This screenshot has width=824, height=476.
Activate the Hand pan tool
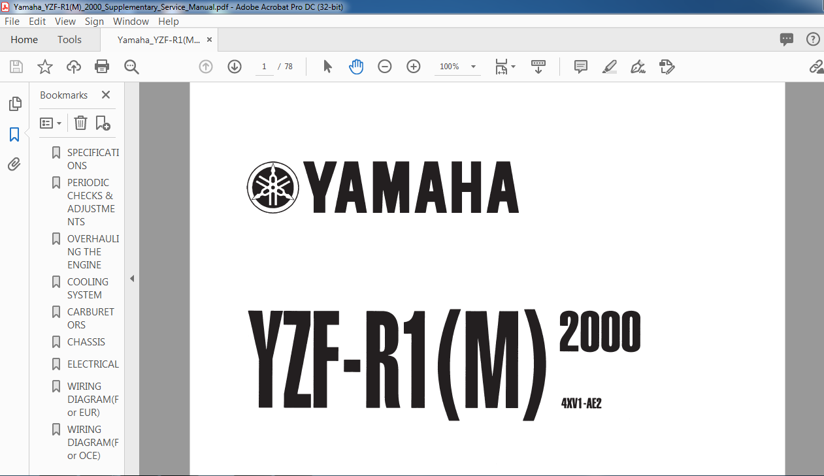coord(356,67)
